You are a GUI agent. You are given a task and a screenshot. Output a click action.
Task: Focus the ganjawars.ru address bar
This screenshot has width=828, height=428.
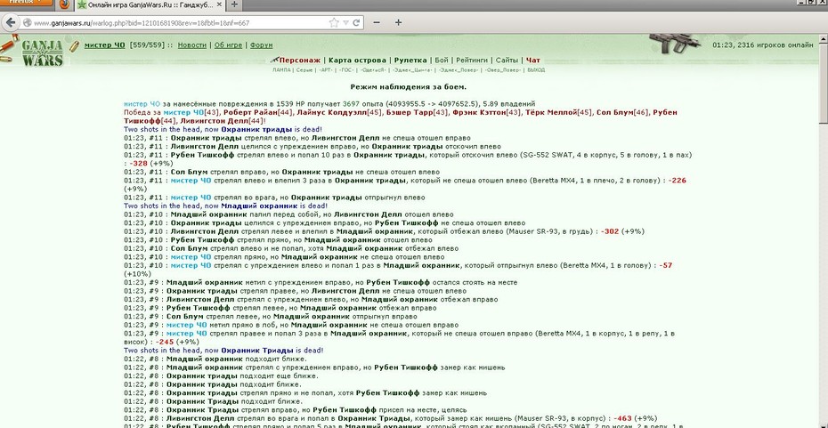(x=180, y=23)
